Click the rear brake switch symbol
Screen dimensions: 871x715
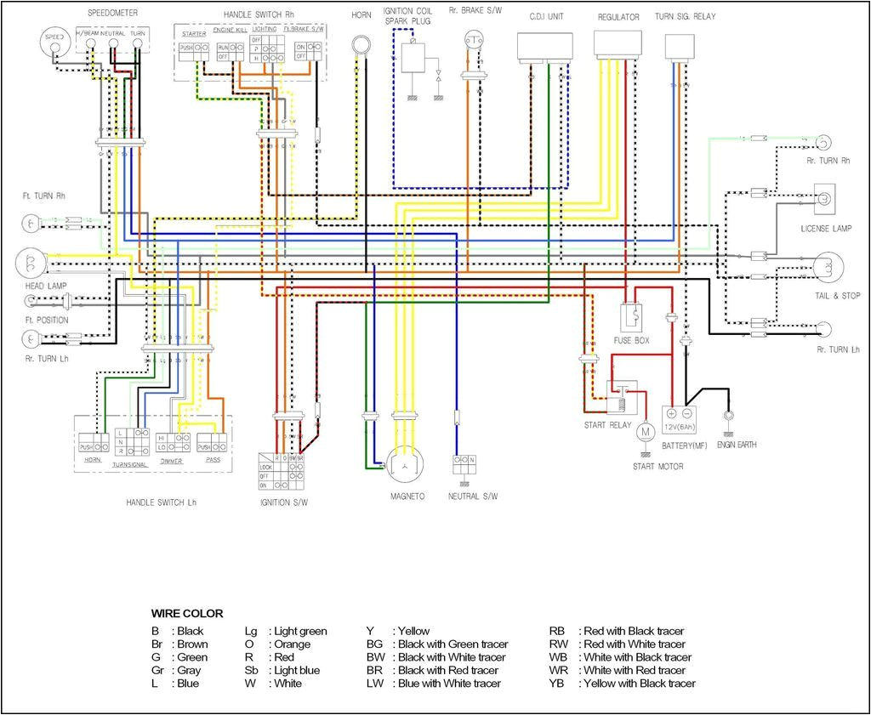point(472,39)
